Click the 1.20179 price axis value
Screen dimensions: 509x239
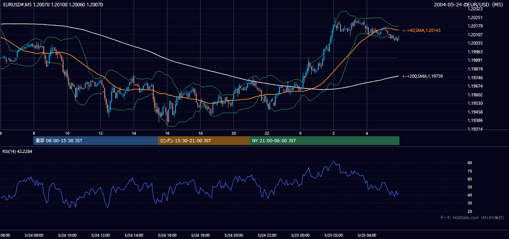point(475,26)
